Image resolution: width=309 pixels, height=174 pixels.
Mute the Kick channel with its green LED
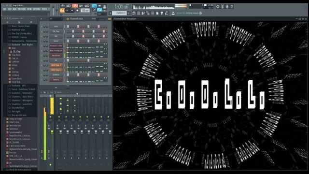(42, 27)
